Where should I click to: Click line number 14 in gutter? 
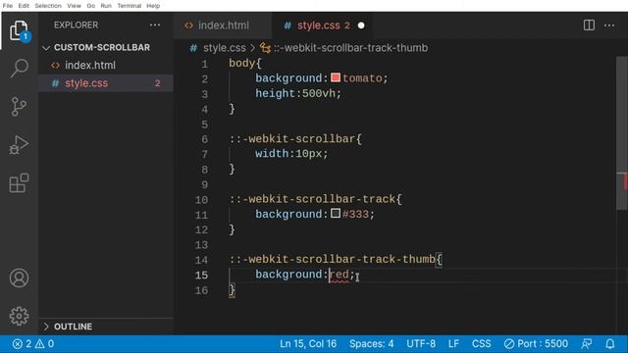click(201, 260)
